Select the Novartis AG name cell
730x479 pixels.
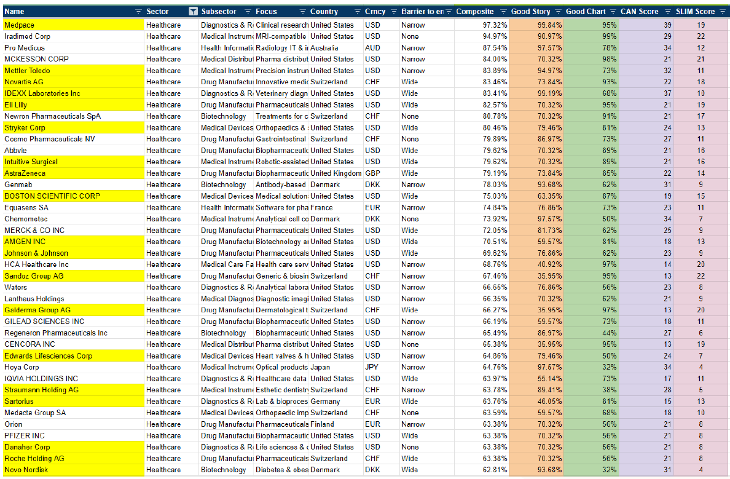click(74, 82)
